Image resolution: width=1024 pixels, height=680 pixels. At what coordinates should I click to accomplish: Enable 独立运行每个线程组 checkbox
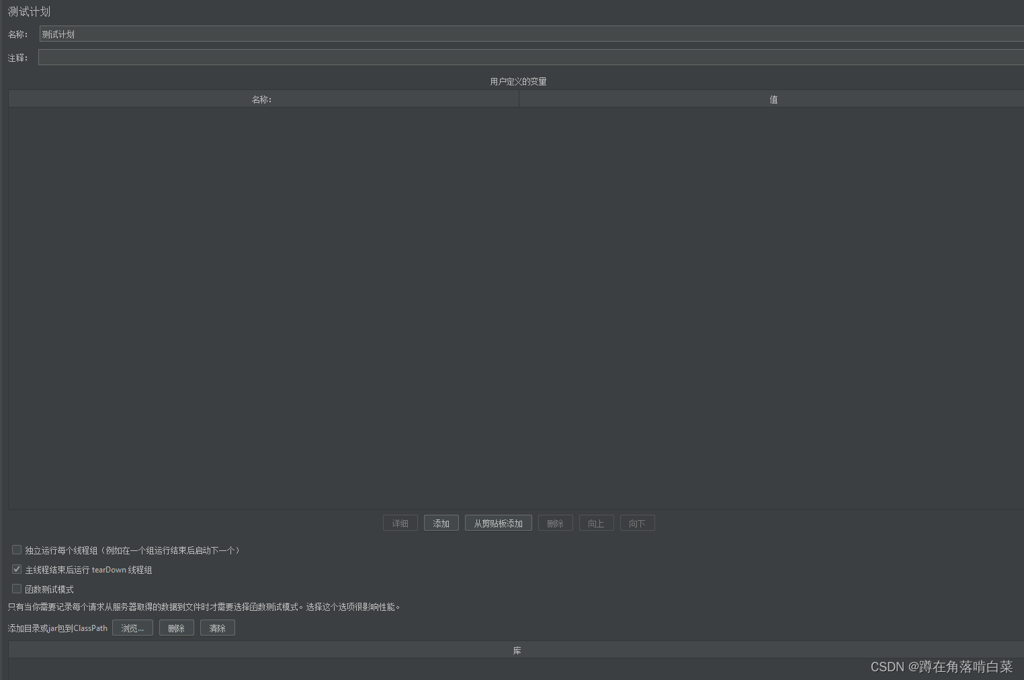pos(17,550)
